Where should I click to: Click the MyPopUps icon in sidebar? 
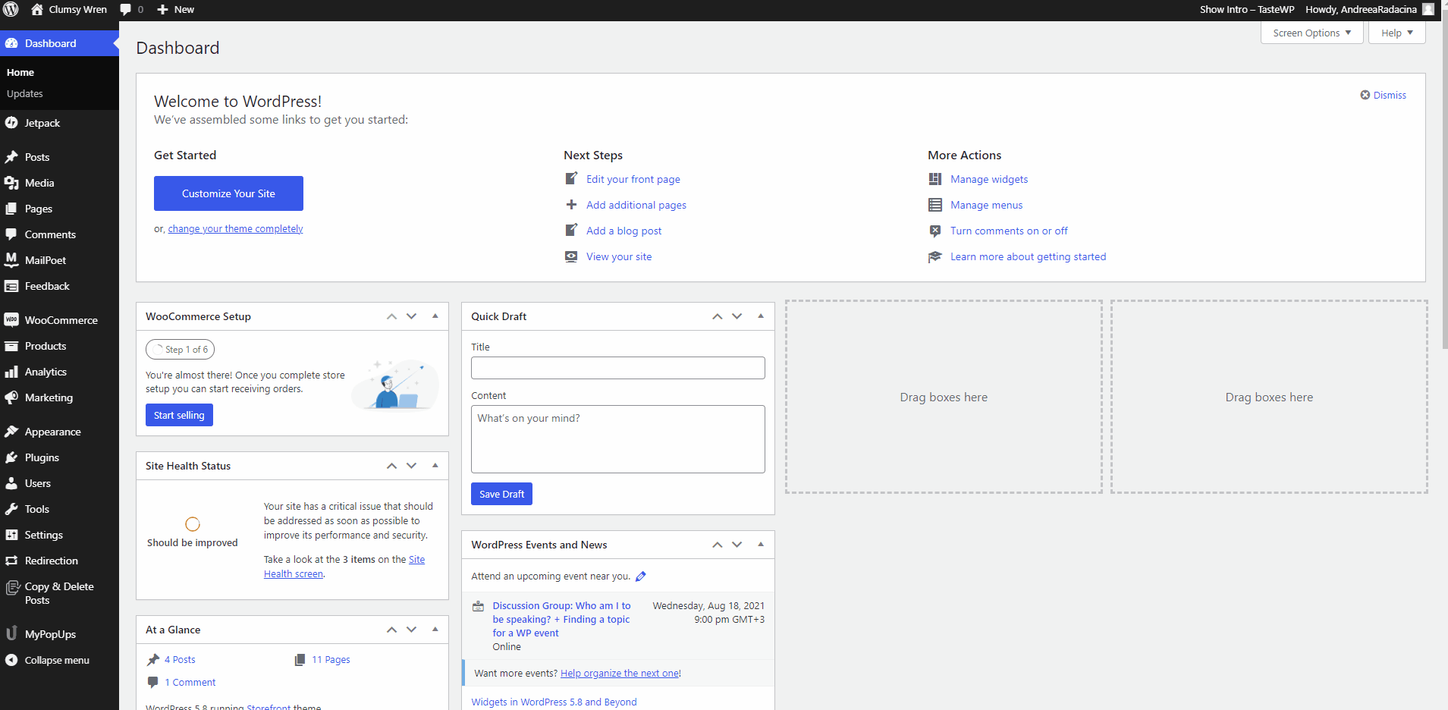(x=11, y=633)
